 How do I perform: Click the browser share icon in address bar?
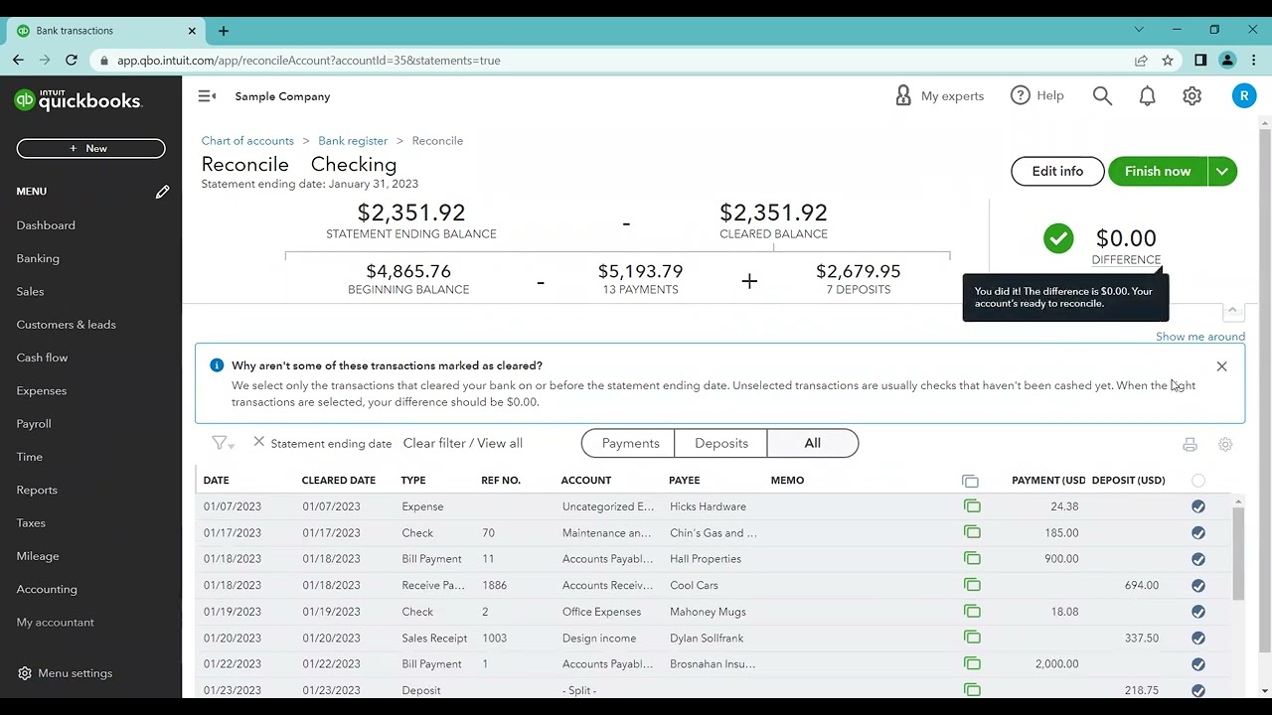click(1141, 61)
